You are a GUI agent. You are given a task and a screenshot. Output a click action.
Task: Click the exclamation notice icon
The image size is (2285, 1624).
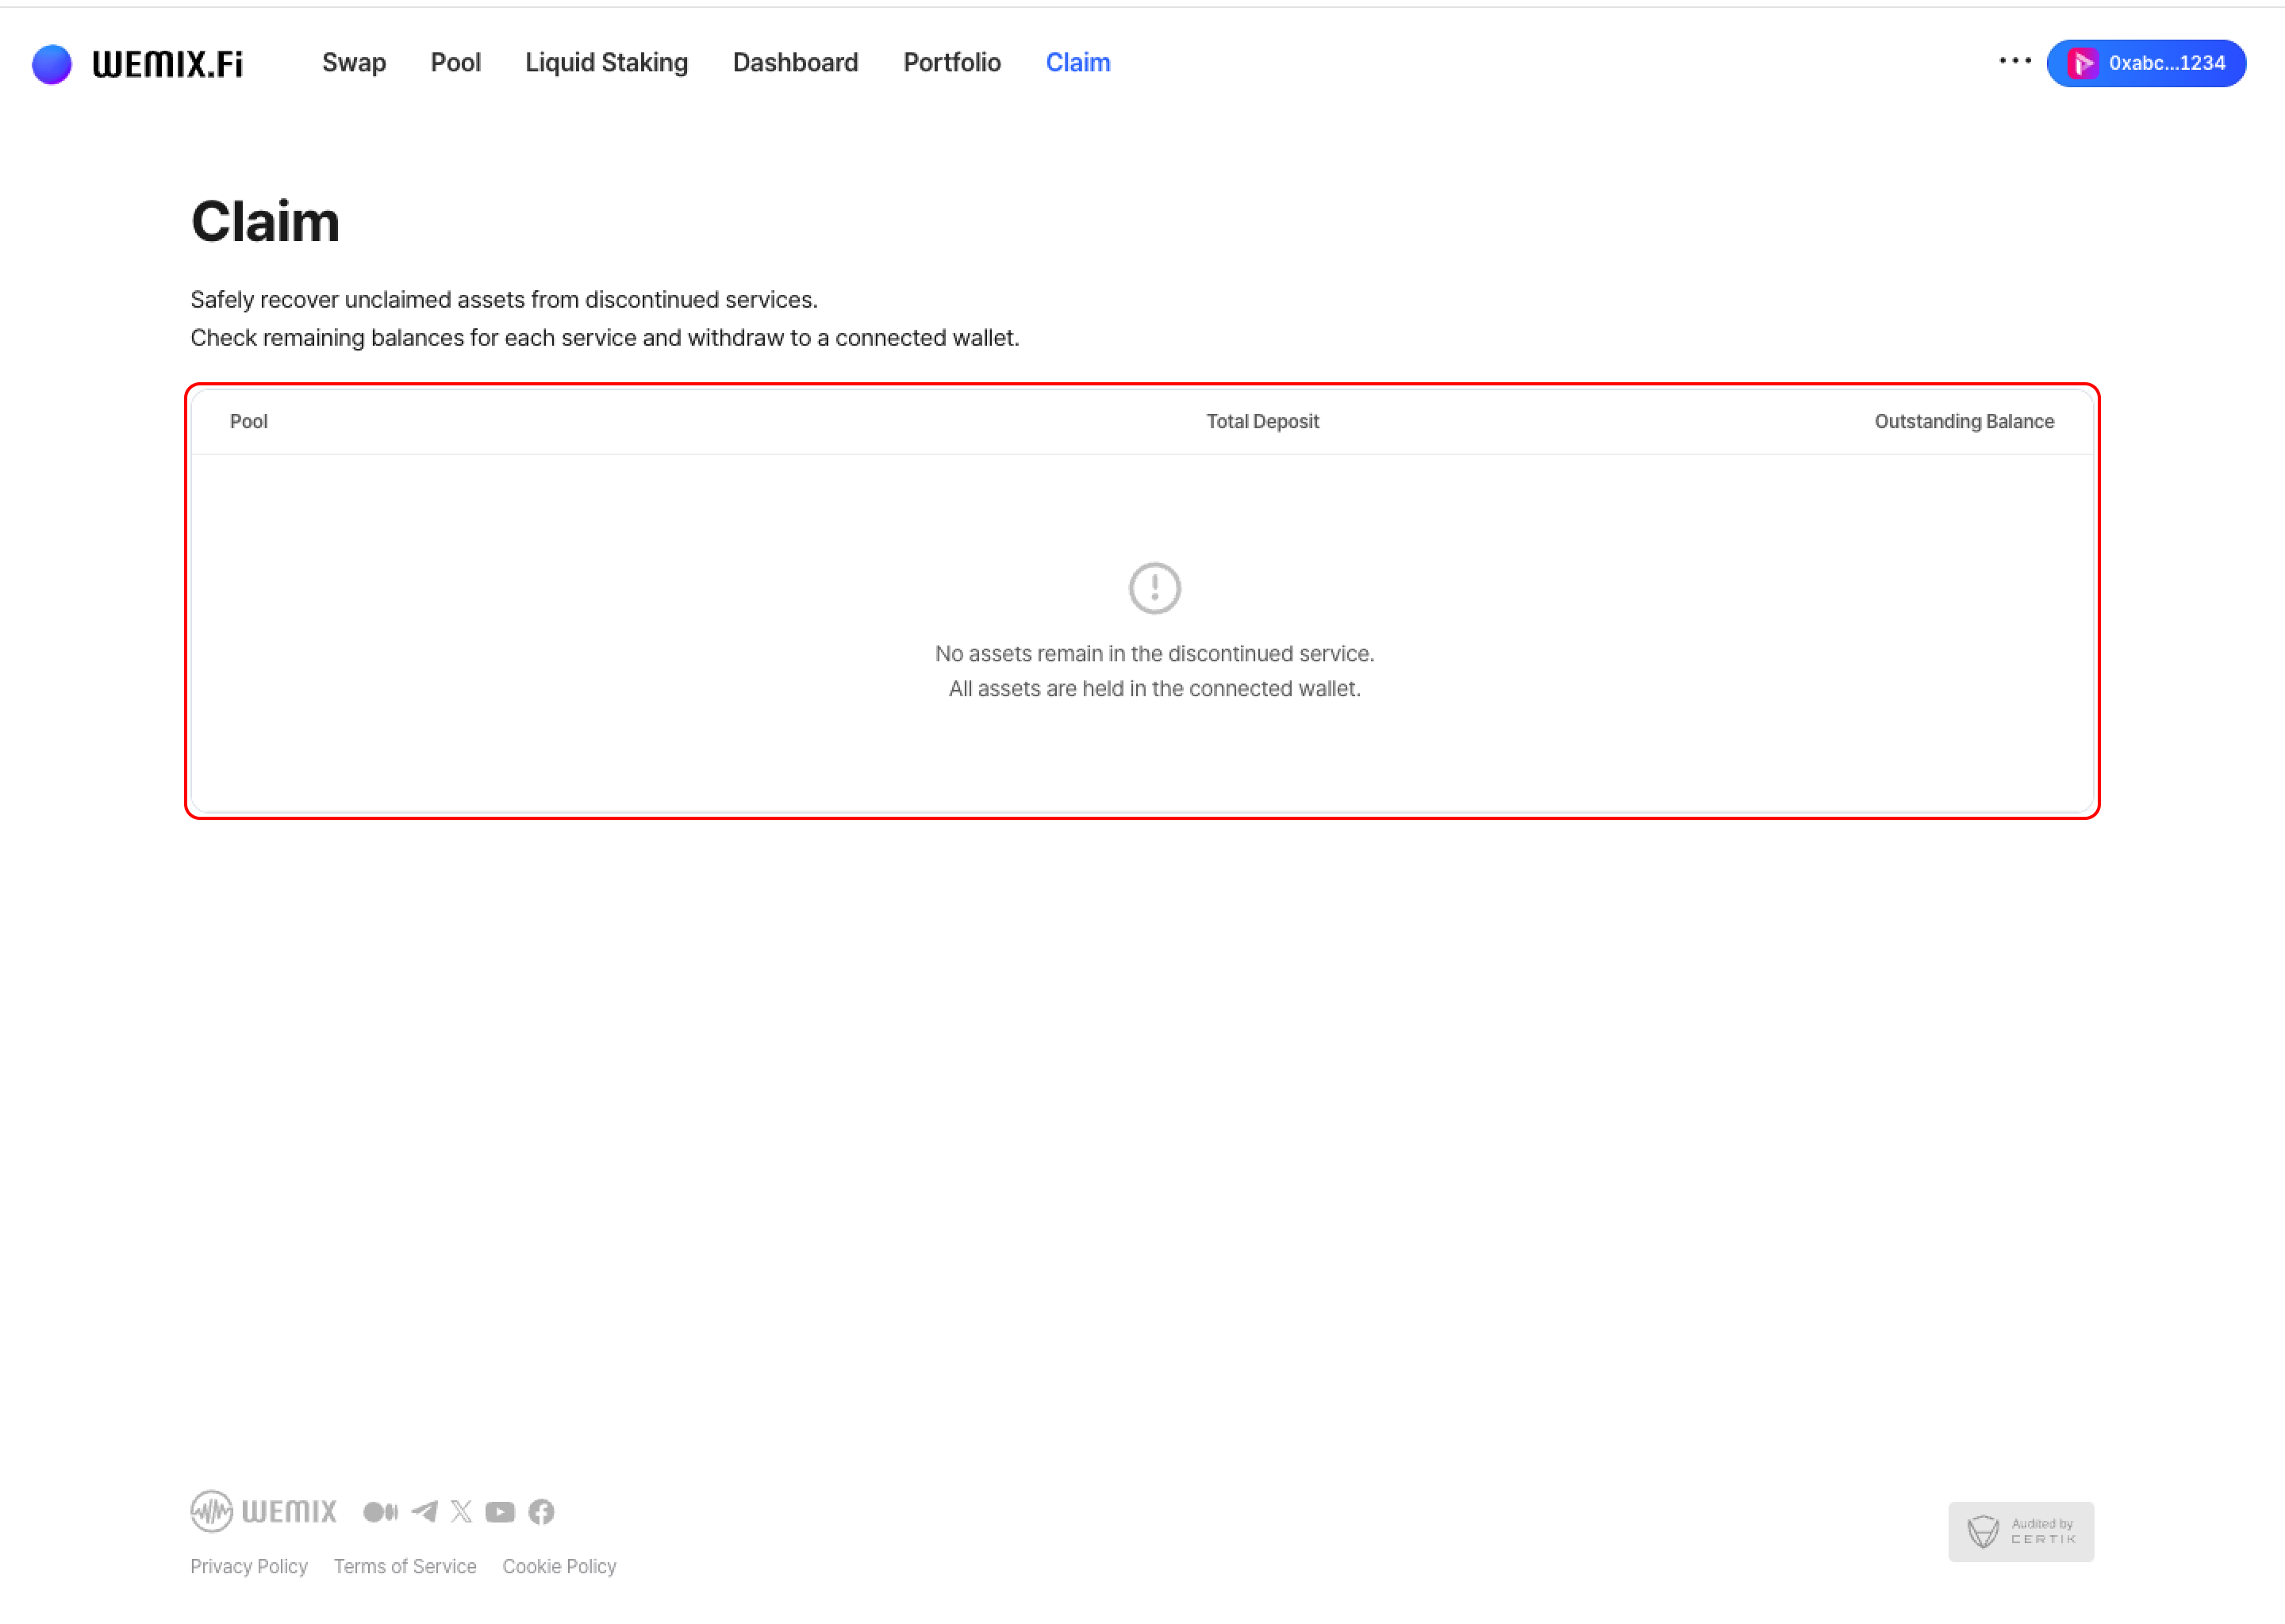(x=1154, y=588)
